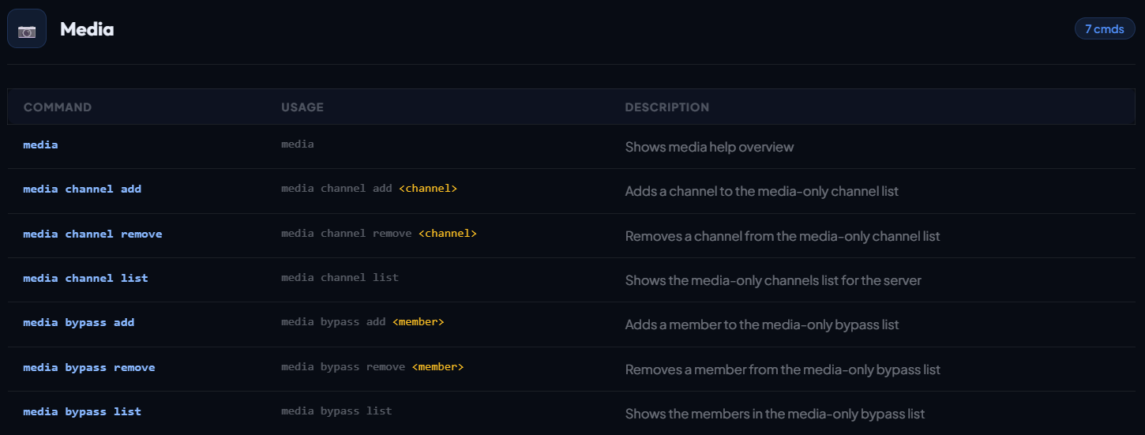The image size is (1145, 435).
Task: Select the media channel list command
Action: [x=85, y=278]
